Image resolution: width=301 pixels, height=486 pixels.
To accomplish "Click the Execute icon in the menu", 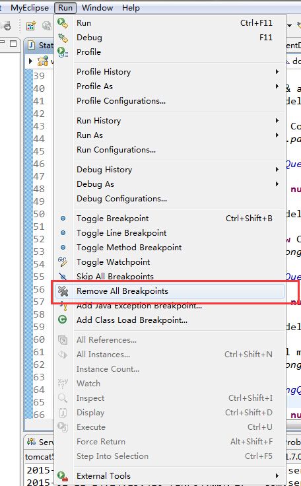I will [63, 427].
